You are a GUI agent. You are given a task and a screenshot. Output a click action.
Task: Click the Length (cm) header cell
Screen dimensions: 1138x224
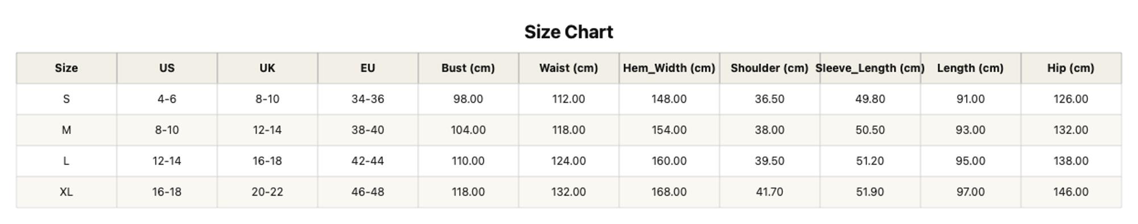point(970,68)
